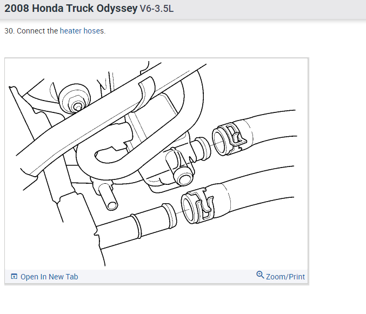Click the capped cylindrical port in diagram center
This screenshot has width=366, height=314.
pos(181,173)
